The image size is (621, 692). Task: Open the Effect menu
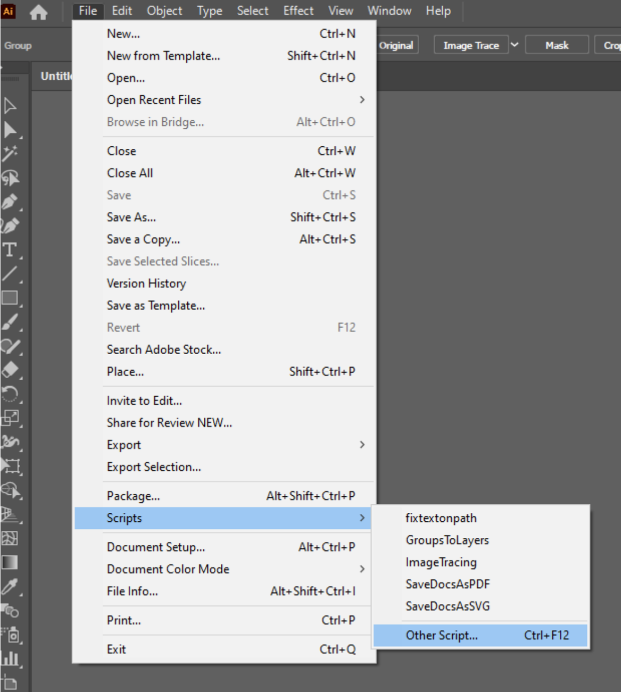298,10
